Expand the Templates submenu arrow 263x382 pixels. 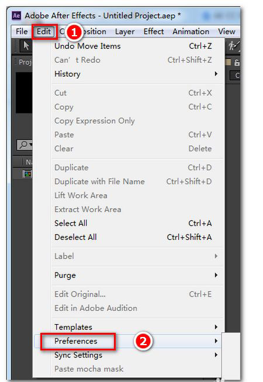pos(216,327)
